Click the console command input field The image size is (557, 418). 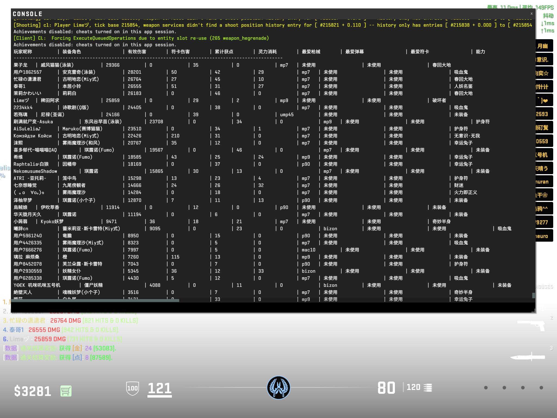click(272, 307)
